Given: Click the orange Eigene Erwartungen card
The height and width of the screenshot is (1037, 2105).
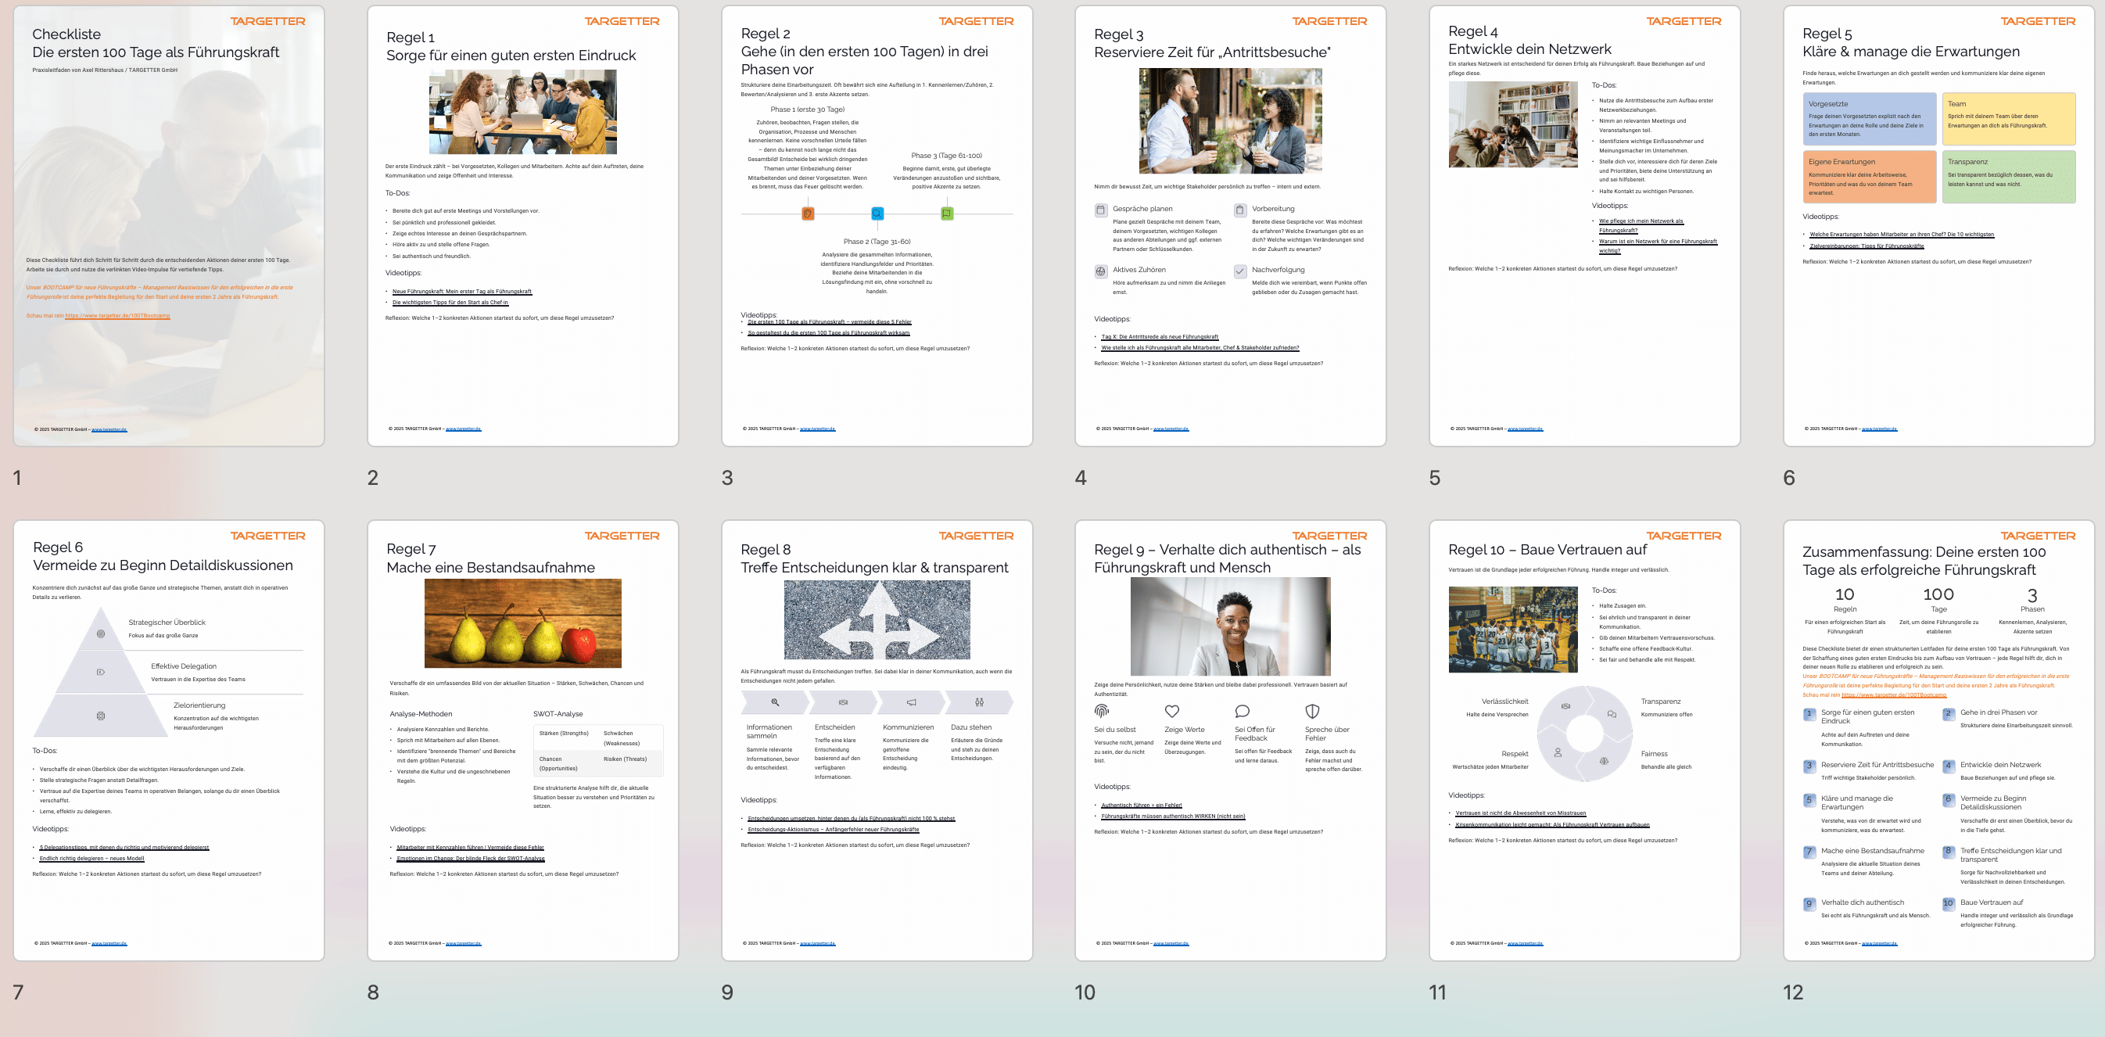Looking at the screenshot, I should coord(1870,177).
